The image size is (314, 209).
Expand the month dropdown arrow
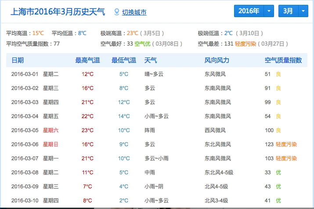pos(303,11)
